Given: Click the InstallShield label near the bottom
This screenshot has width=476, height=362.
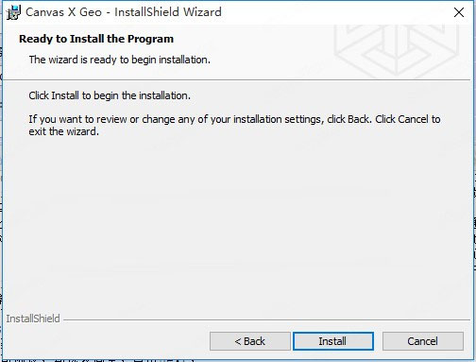Looking at the screenshot, I should (33, 319).
